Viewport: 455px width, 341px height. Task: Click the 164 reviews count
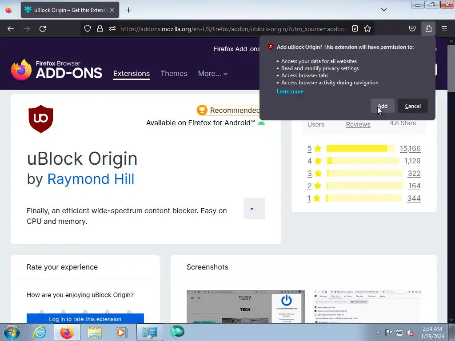pyautogui.click(x=415, y=186)
